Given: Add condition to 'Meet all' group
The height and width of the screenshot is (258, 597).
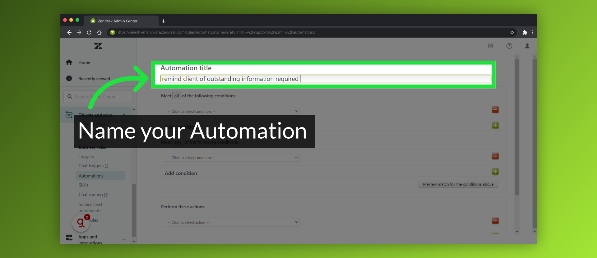Looking at the screenshot, I should coord(495,125).
